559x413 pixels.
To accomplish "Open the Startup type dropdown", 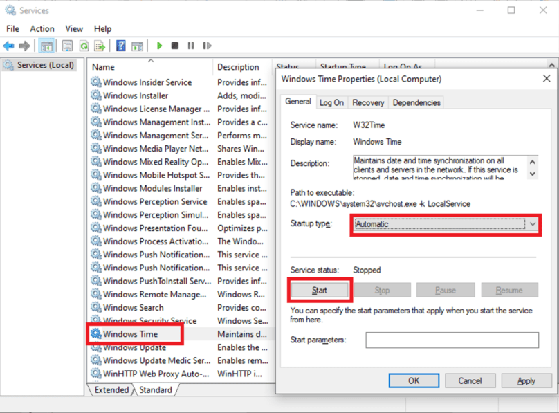I will pos(533,225).
